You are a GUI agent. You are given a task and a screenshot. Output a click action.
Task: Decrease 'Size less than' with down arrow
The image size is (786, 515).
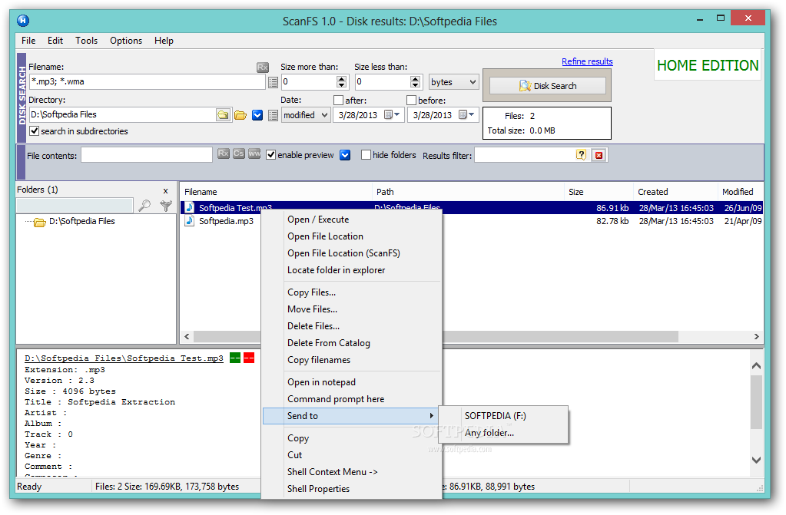point(415,85)
